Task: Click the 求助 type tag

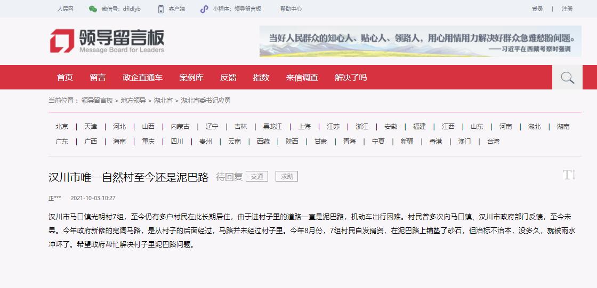Action: 287,176
